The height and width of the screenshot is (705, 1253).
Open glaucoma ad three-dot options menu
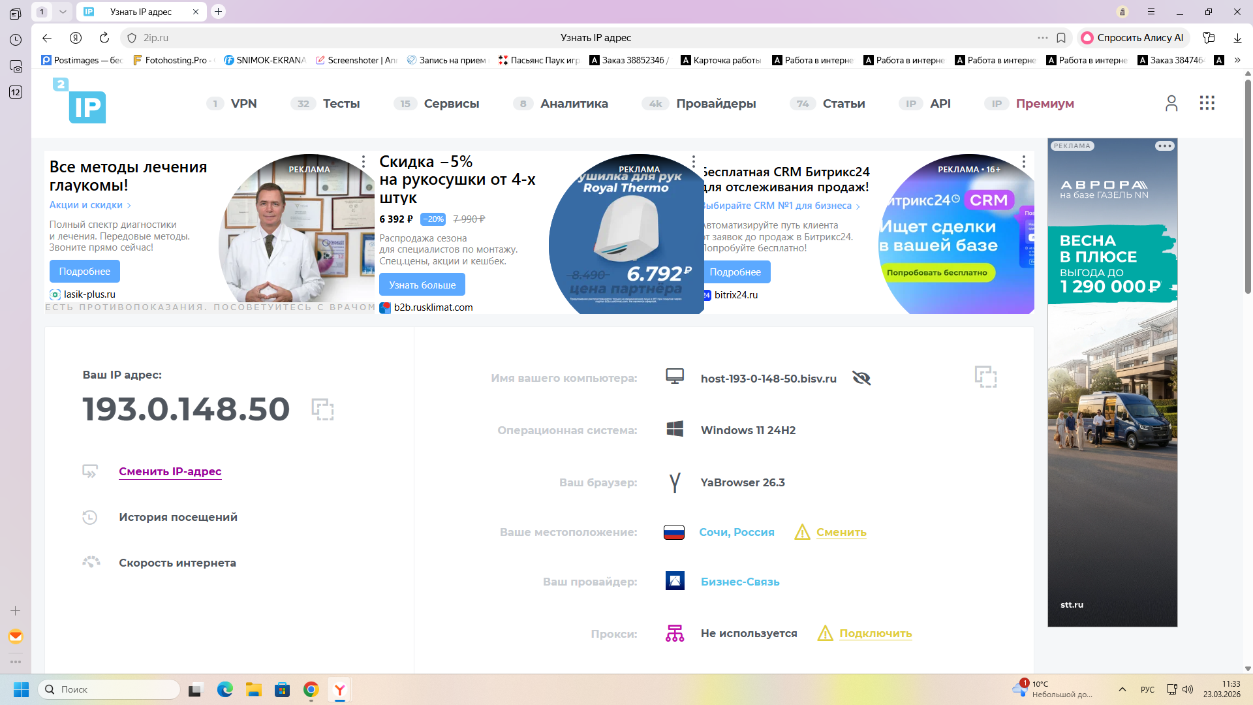(364, 161)
